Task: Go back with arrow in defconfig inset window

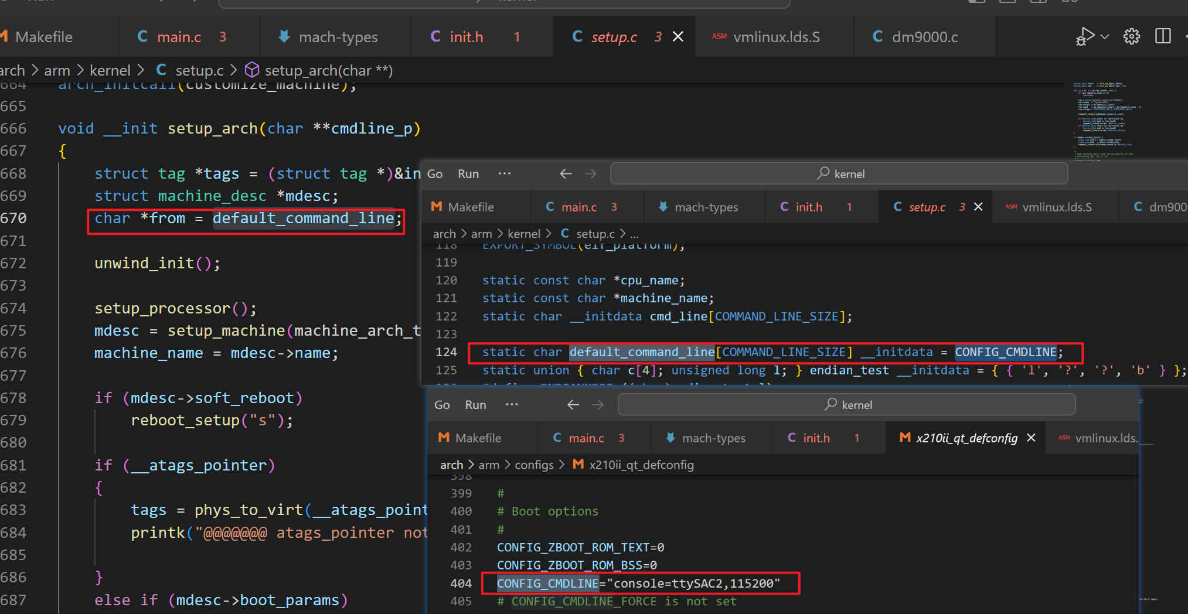Action: click(573, 405)
